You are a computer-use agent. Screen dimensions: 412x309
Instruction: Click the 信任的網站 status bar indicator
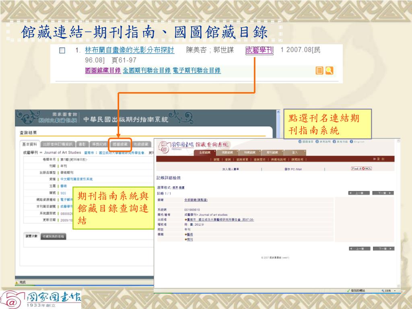[356, 290]
